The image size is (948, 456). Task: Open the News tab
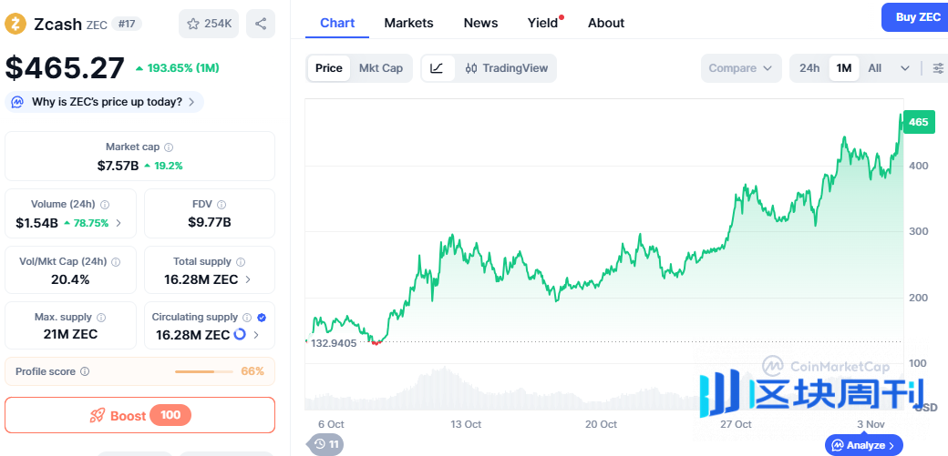[x=480, y=23]
